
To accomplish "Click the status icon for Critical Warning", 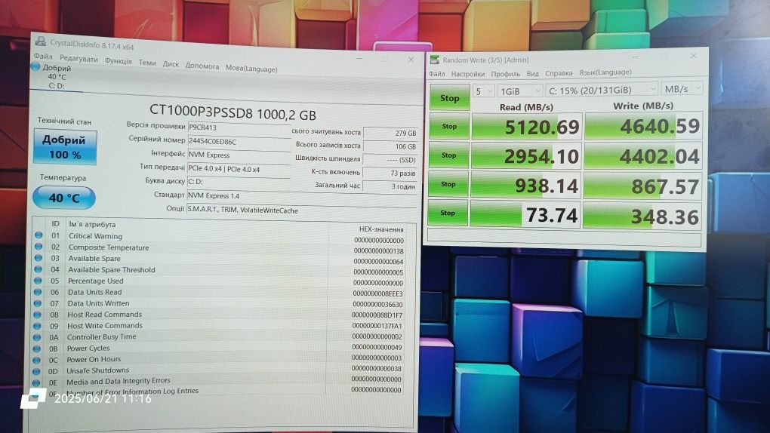I will 38,235.
